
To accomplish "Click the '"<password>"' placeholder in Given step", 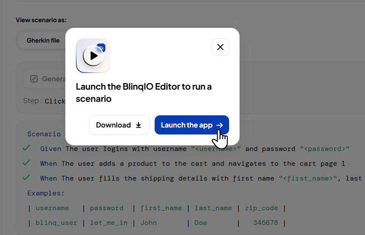I will (x=325, y=149).
